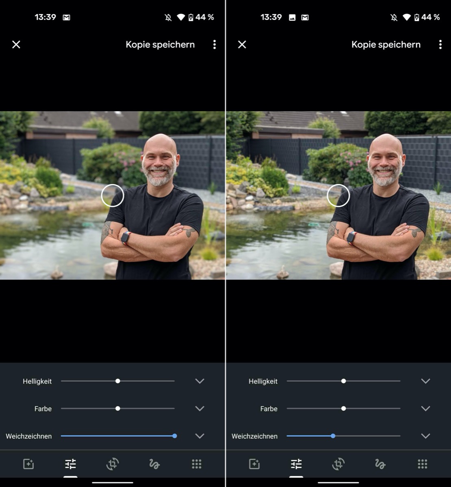Open the more apps grid in right screenshot

[423, 464]
